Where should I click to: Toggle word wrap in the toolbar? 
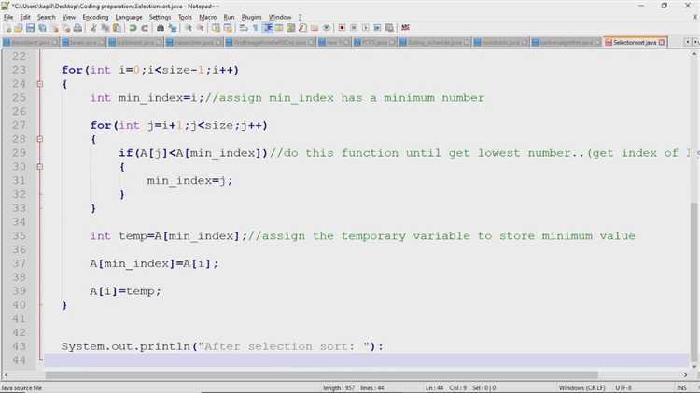(244, 28)
